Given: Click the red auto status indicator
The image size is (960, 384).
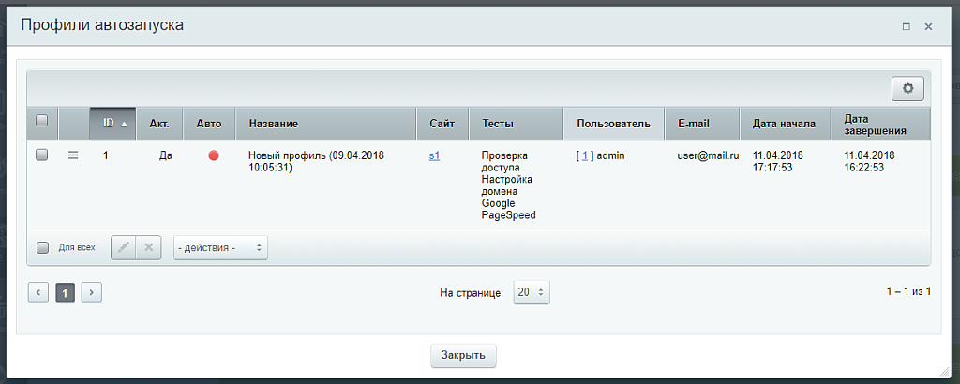Looking at the screenshot, I should tap(214, 155).
